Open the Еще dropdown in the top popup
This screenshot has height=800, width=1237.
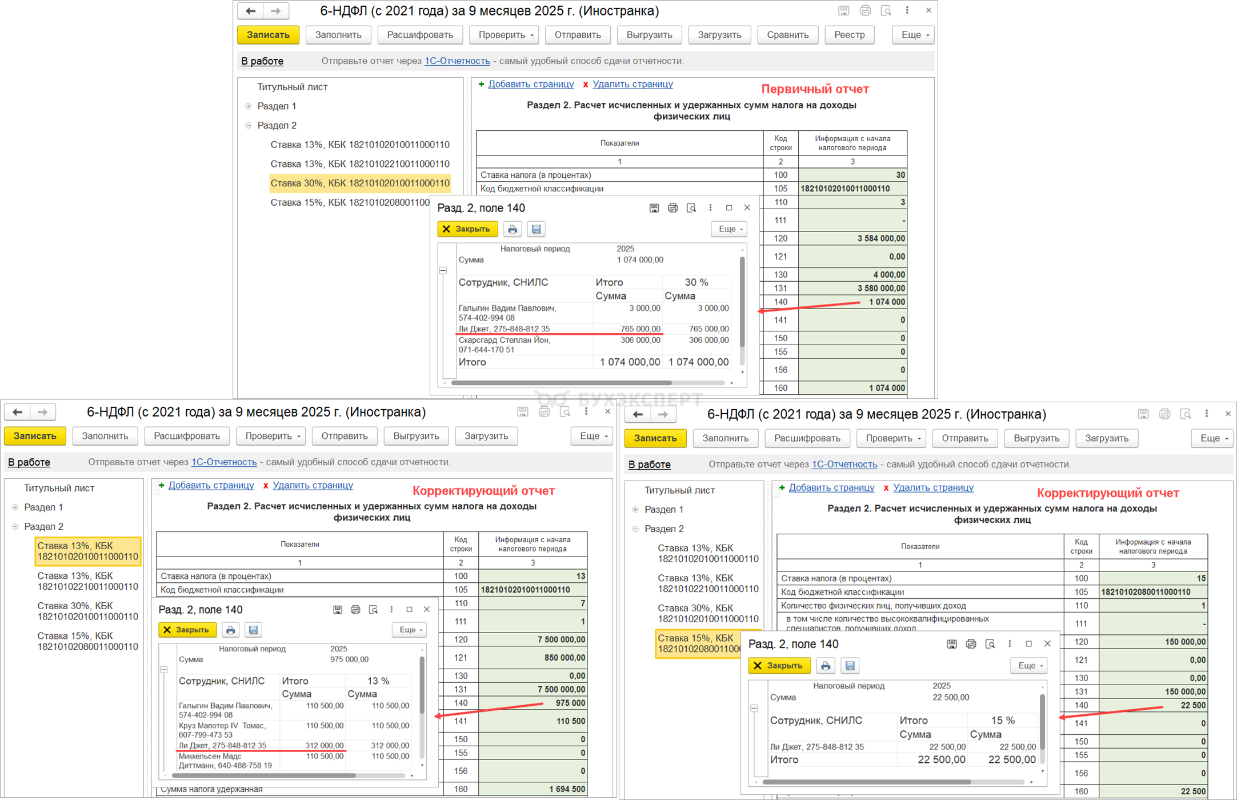729,229
